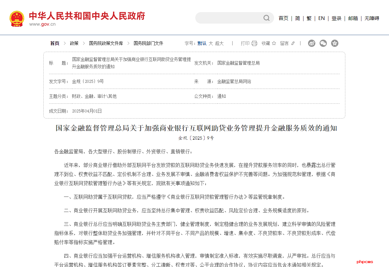Click 登录 in top navigation

click(x=336, y=18)
